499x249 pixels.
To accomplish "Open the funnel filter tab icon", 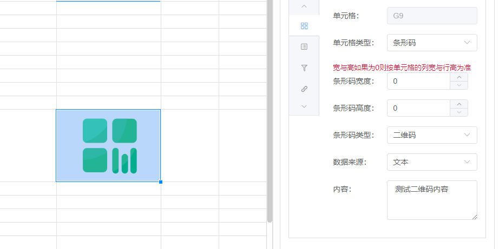I will pos(304,68).
